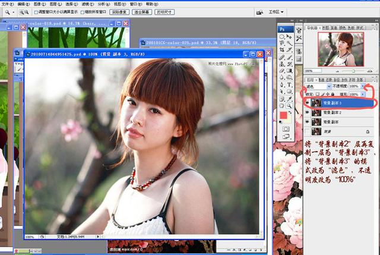Expand the 工作区 workspace dropdown

click(275, 12)
